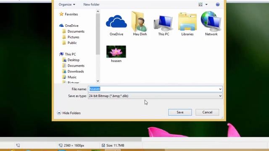Open the Organize dropdown menu
This screenshot has height=151, width=269.
pos(67,5)
